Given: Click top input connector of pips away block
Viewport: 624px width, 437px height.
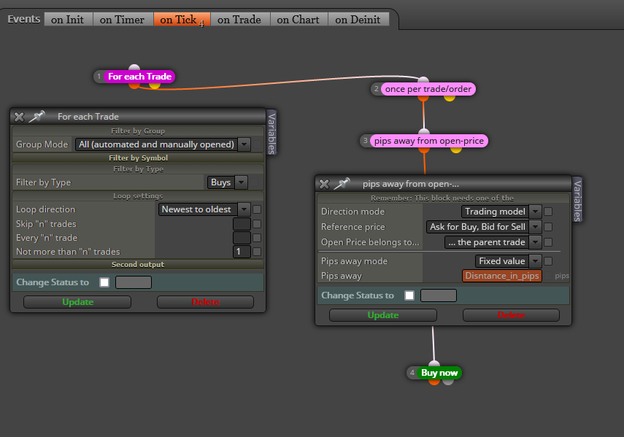Looking at the screenshot, I should 424,131.
